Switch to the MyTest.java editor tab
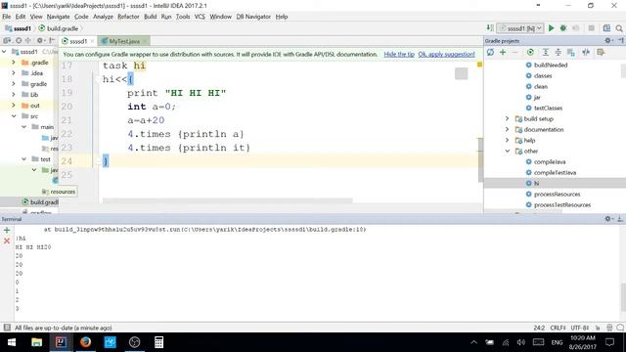This screenshot has width=626, height=352. tap(124, 41)
